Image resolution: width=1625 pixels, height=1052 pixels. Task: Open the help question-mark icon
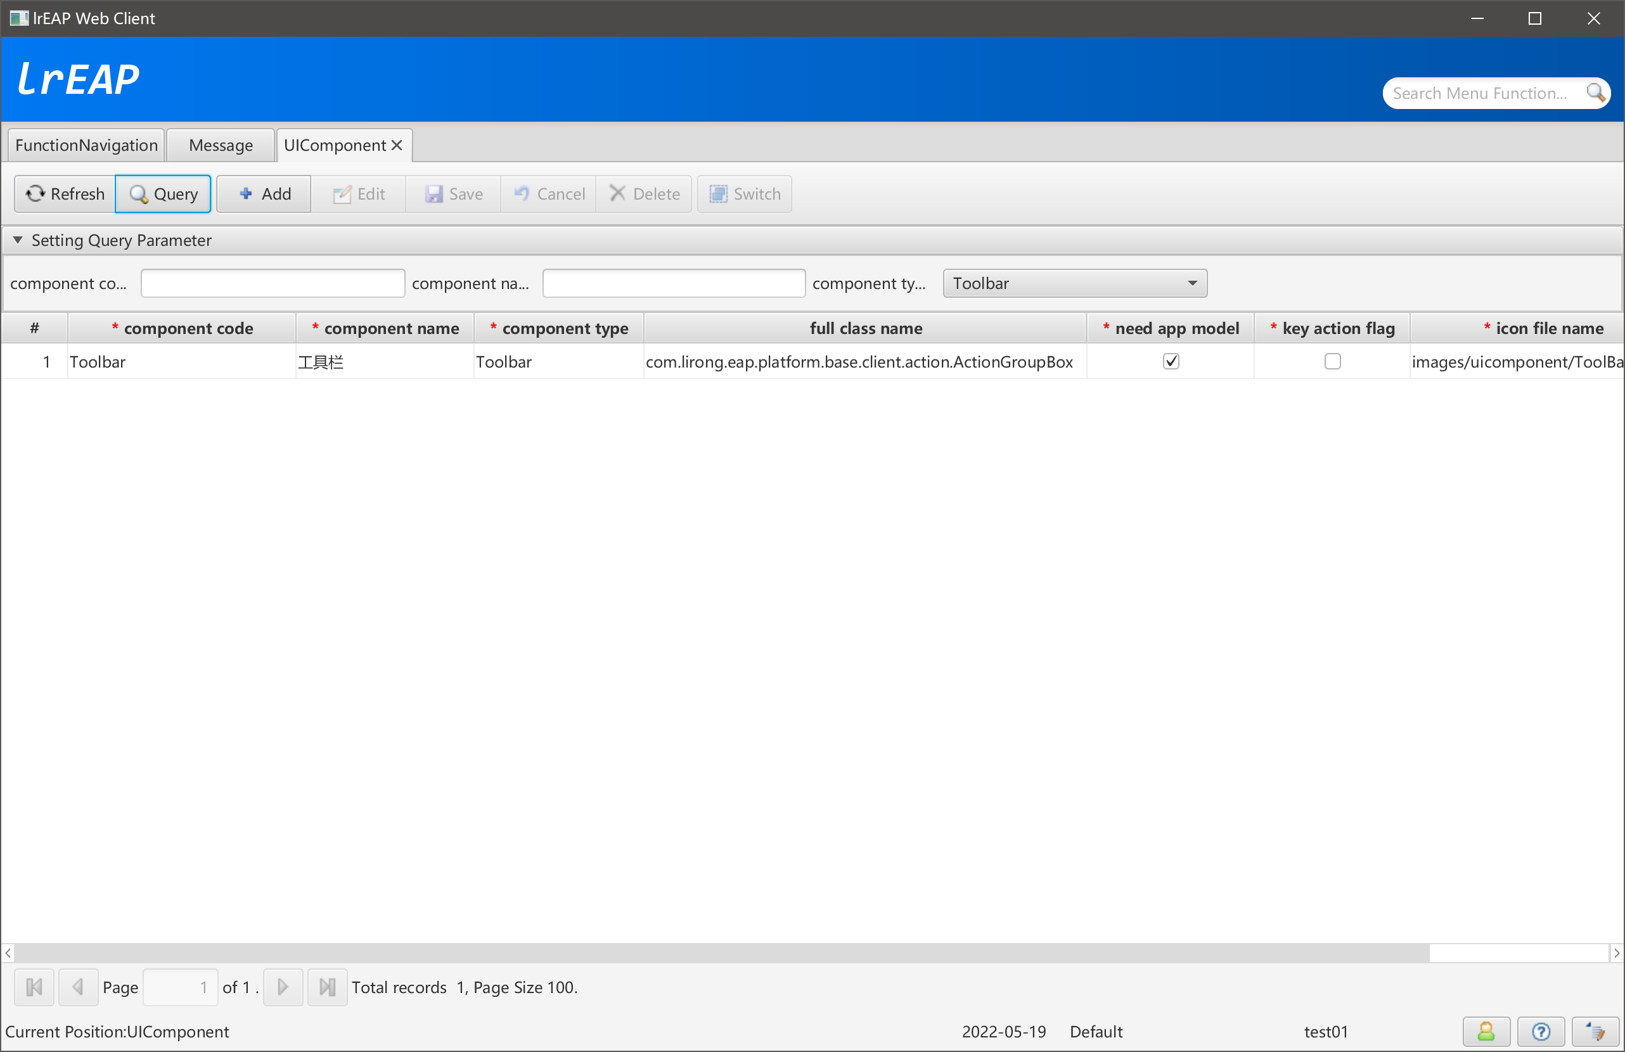pos(1540,1031)
